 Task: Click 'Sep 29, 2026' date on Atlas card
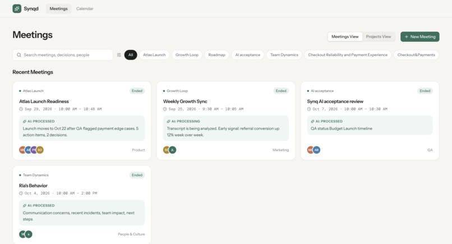point(38,109)
